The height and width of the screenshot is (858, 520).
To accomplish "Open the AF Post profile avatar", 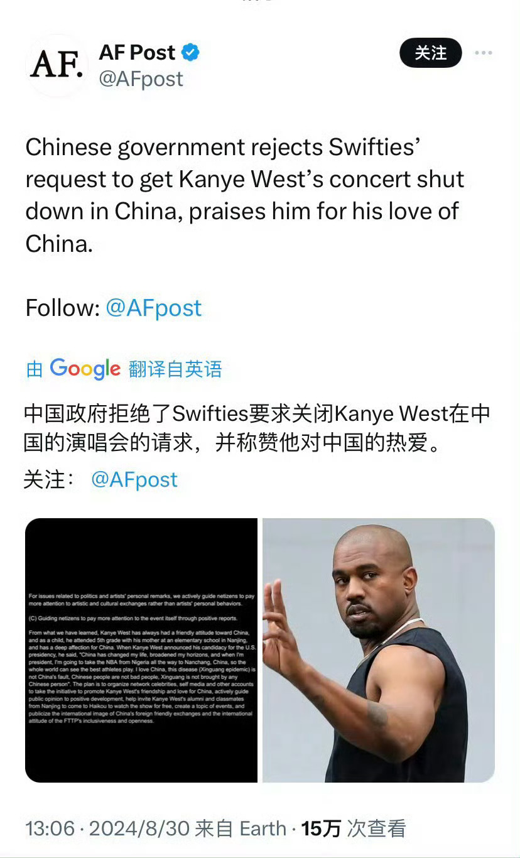I will 57,65.
